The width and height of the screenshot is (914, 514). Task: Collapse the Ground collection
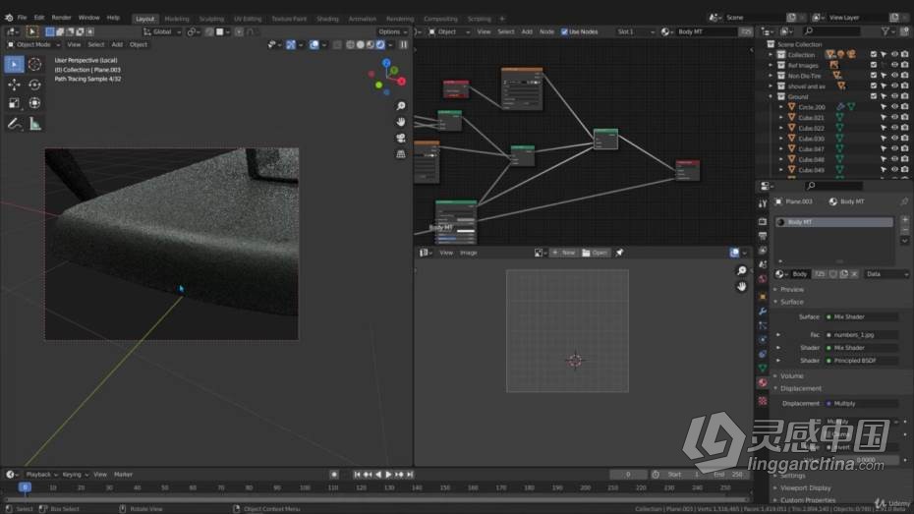(x=771, y=96)
